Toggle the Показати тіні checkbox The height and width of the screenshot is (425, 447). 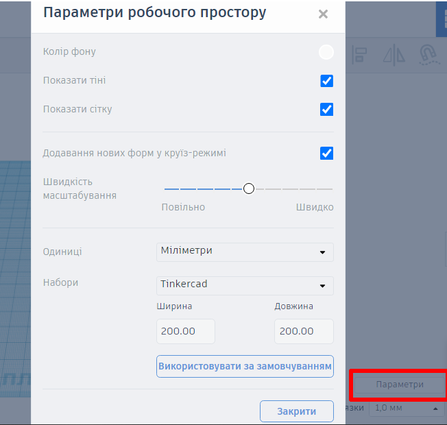pyautogui.click(x=326, y=81)
